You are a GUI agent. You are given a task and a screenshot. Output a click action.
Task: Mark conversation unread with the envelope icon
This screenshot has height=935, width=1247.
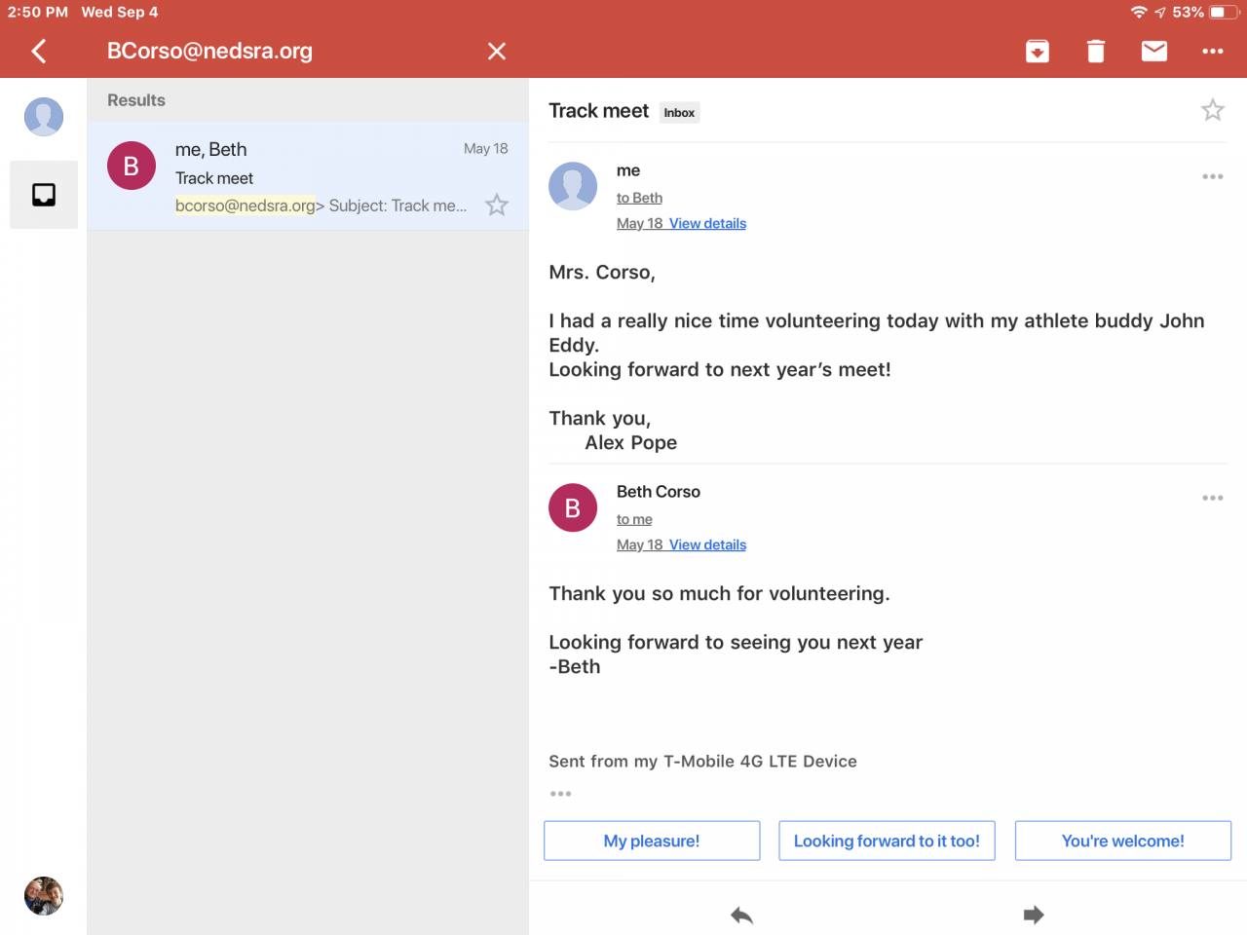(x=1154, y=51)
